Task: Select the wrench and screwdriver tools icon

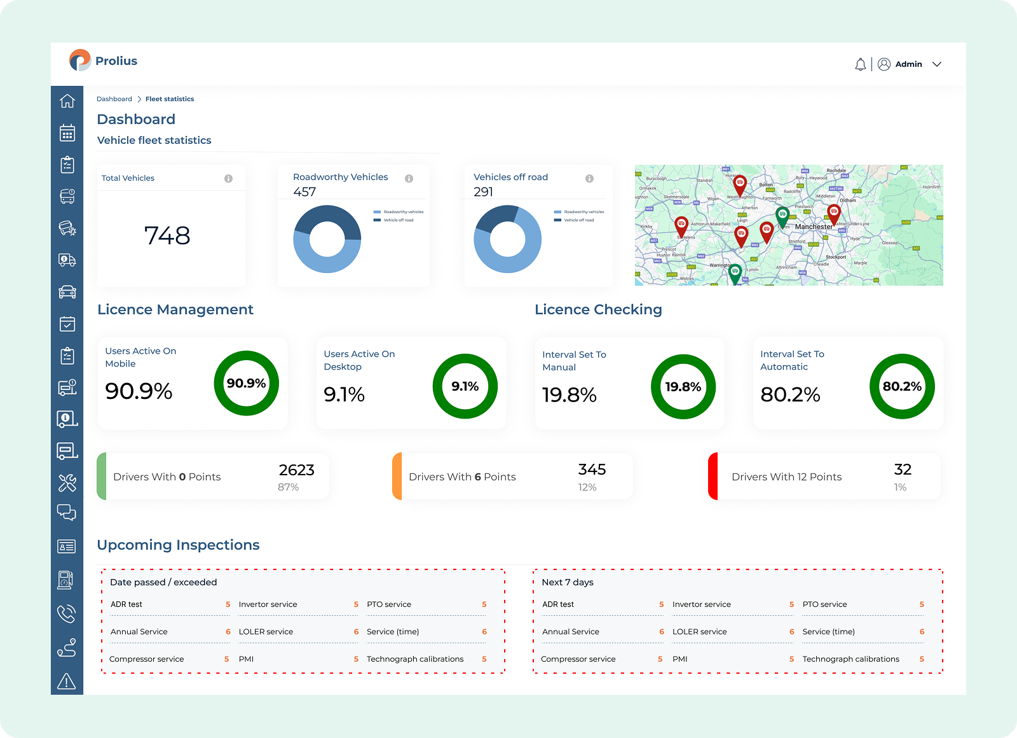Action: click(x=66, y=482)
